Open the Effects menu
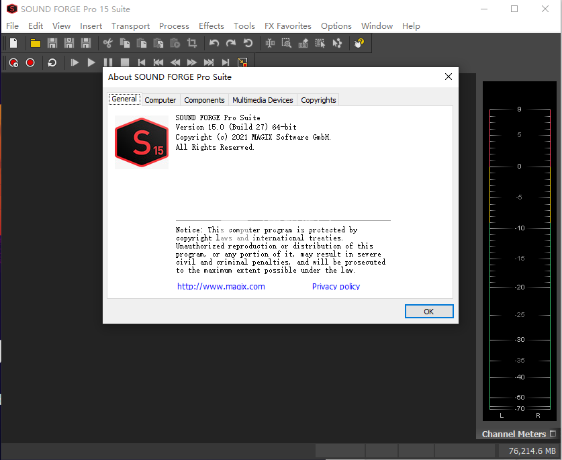This screenshot has height=460, width=562. tap(211, 26)
